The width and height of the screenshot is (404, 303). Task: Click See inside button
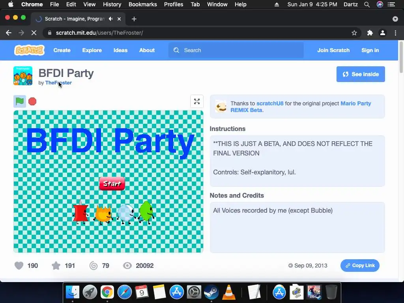[x=361, y=74]
